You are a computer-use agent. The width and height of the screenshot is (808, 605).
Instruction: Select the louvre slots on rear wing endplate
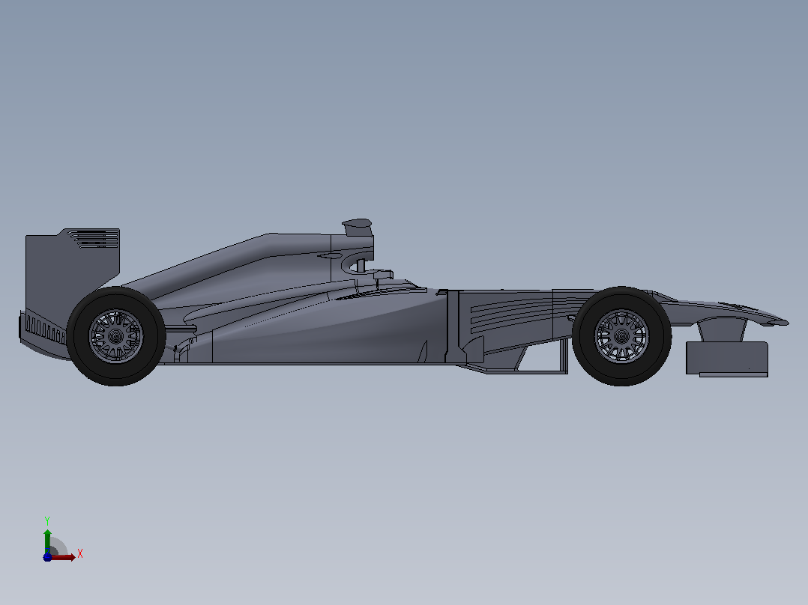[94, 239]
